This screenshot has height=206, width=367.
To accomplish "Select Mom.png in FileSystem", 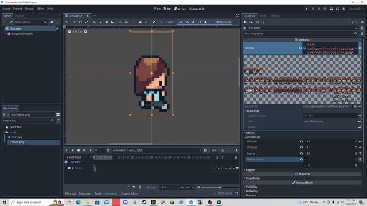I will (18, 142).
